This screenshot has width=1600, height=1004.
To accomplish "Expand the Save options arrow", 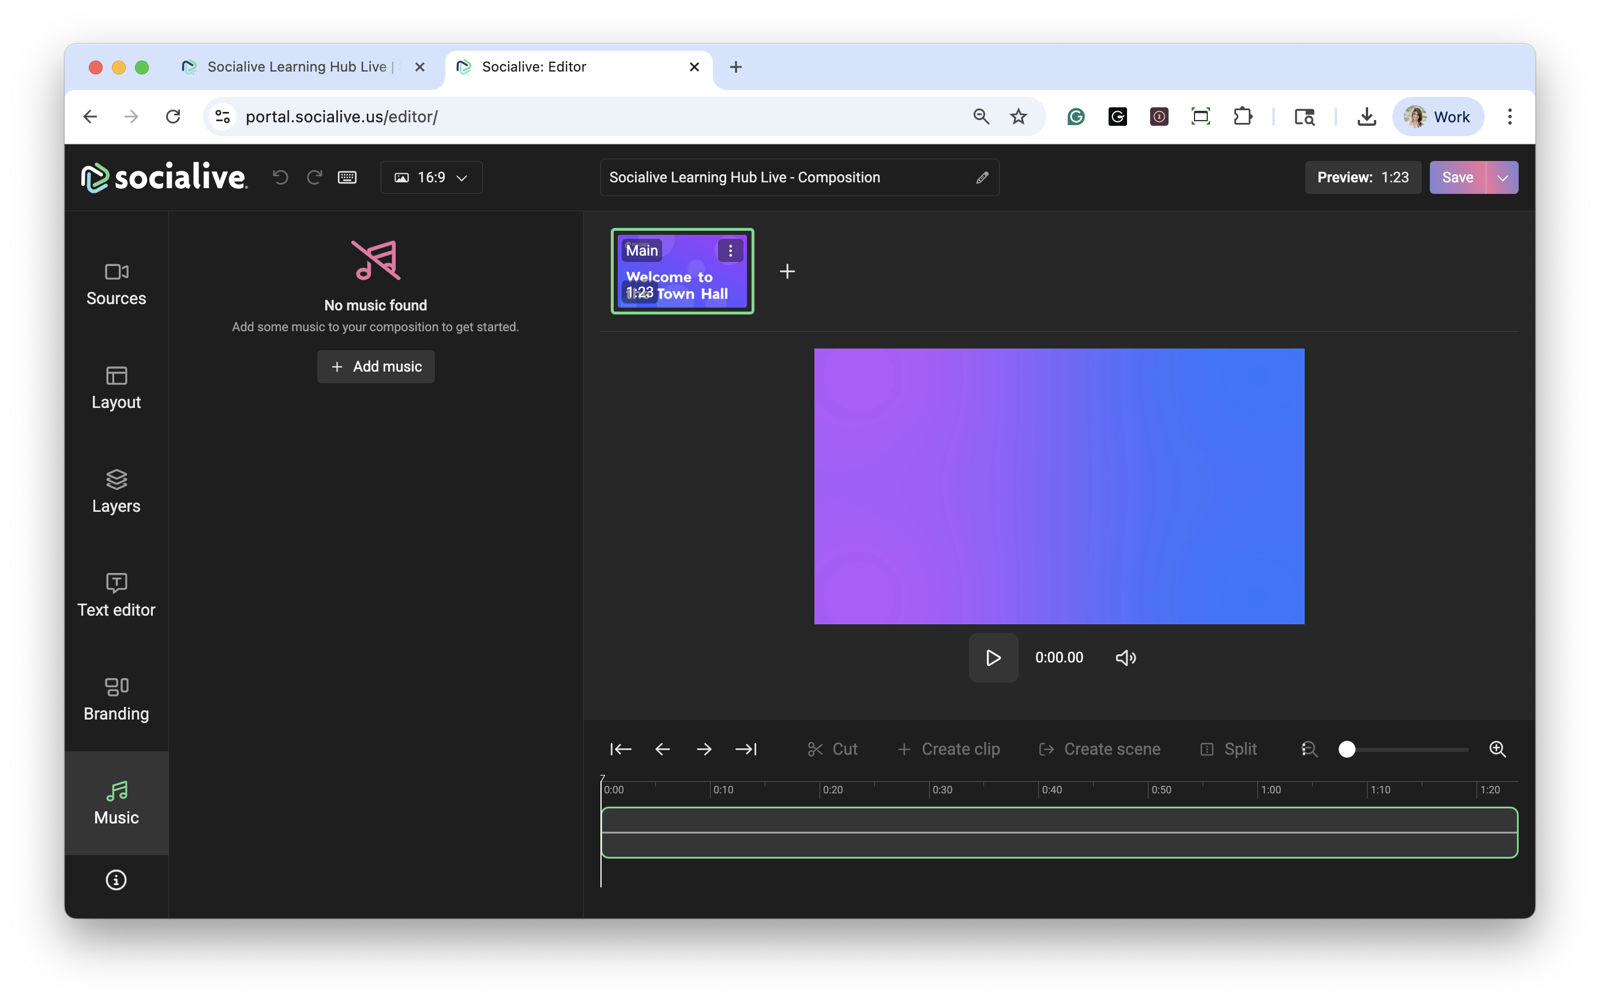I will [1503, 177].
